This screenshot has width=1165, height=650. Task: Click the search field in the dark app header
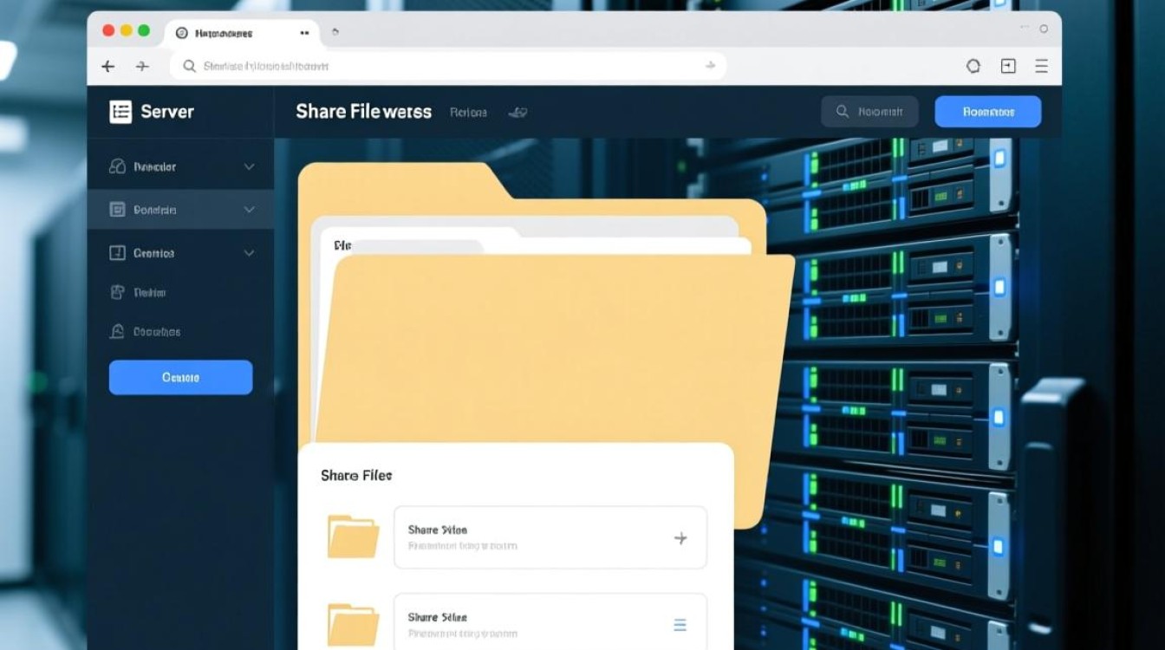pos(869,112)
